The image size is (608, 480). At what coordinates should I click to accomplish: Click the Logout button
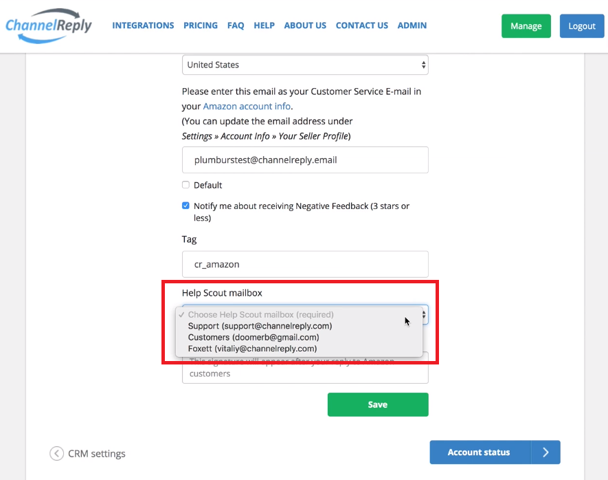[582, 26]
